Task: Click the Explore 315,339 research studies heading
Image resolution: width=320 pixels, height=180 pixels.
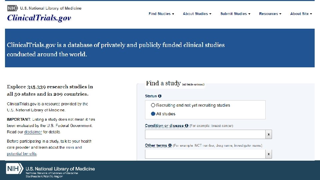Action: click(50, 90)
